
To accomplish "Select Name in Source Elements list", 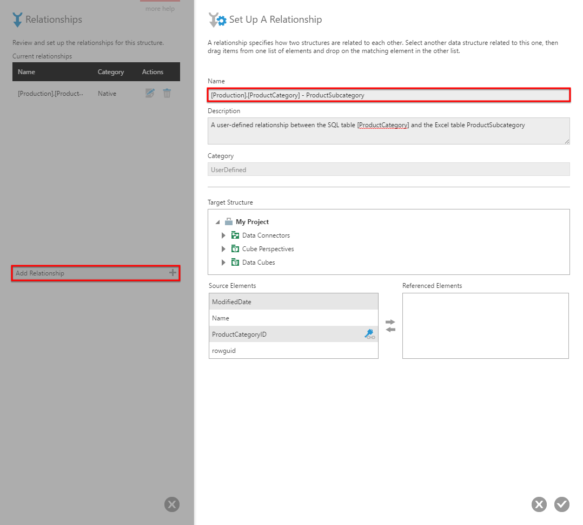I will 293,318.
